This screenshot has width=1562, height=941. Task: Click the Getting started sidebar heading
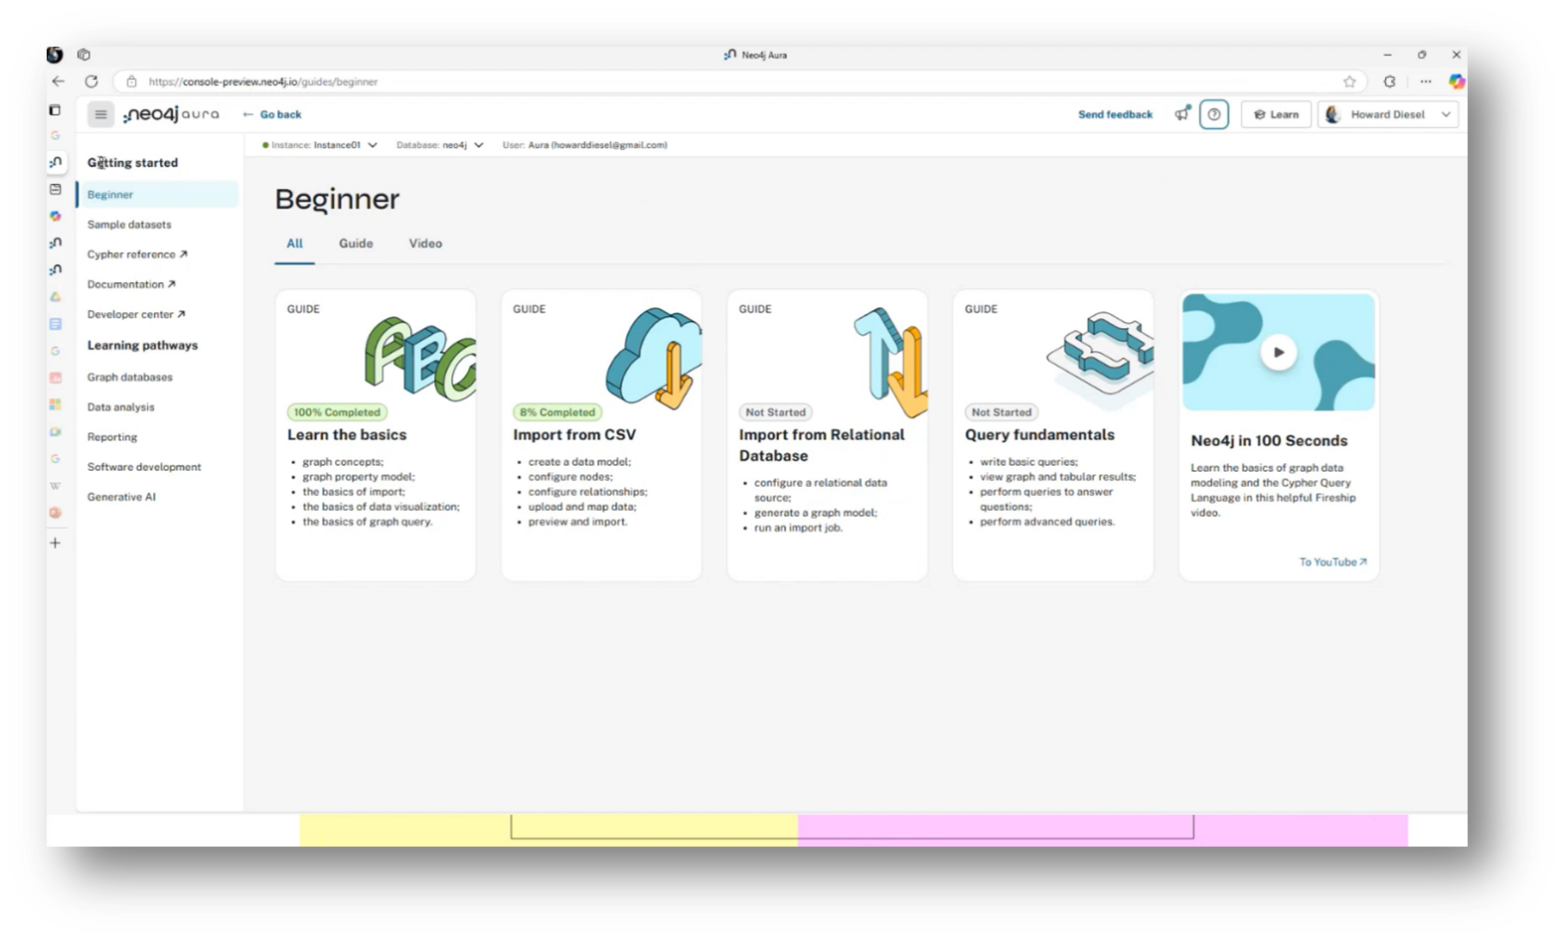[132, 163]
